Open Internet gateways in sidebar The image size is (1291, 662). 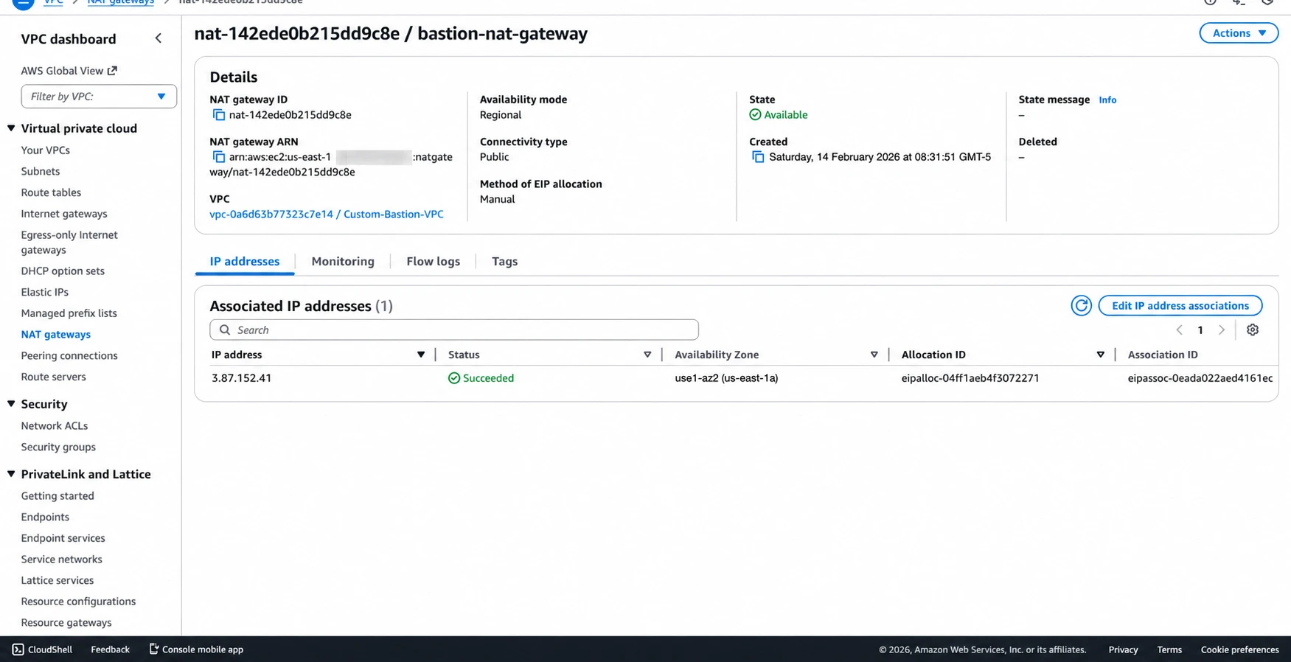click(64, 214)
